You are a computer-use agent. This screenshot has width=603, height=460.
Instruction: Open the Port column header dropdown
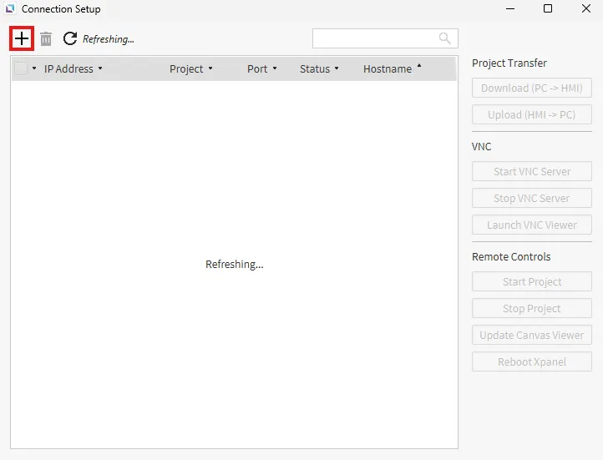pos(275,68)
